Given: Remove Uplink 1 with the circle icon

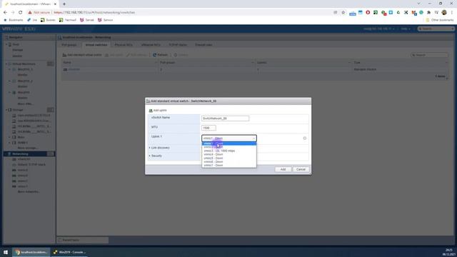Looking at the screenshot, I should coord(305,138).
